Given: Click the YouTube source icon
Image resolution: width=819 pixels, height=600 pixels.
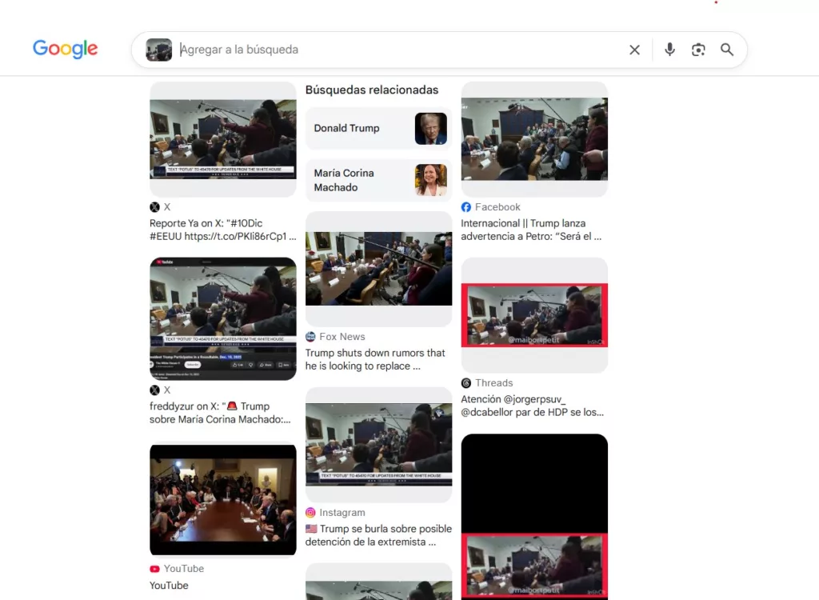Looking at the screenshot, I should [154, 569].
